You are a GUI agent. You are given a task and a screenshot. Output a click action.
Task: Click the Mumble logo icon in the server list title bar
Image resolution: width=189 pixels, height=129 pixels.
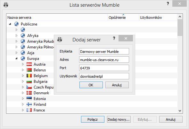click(6, 5)
